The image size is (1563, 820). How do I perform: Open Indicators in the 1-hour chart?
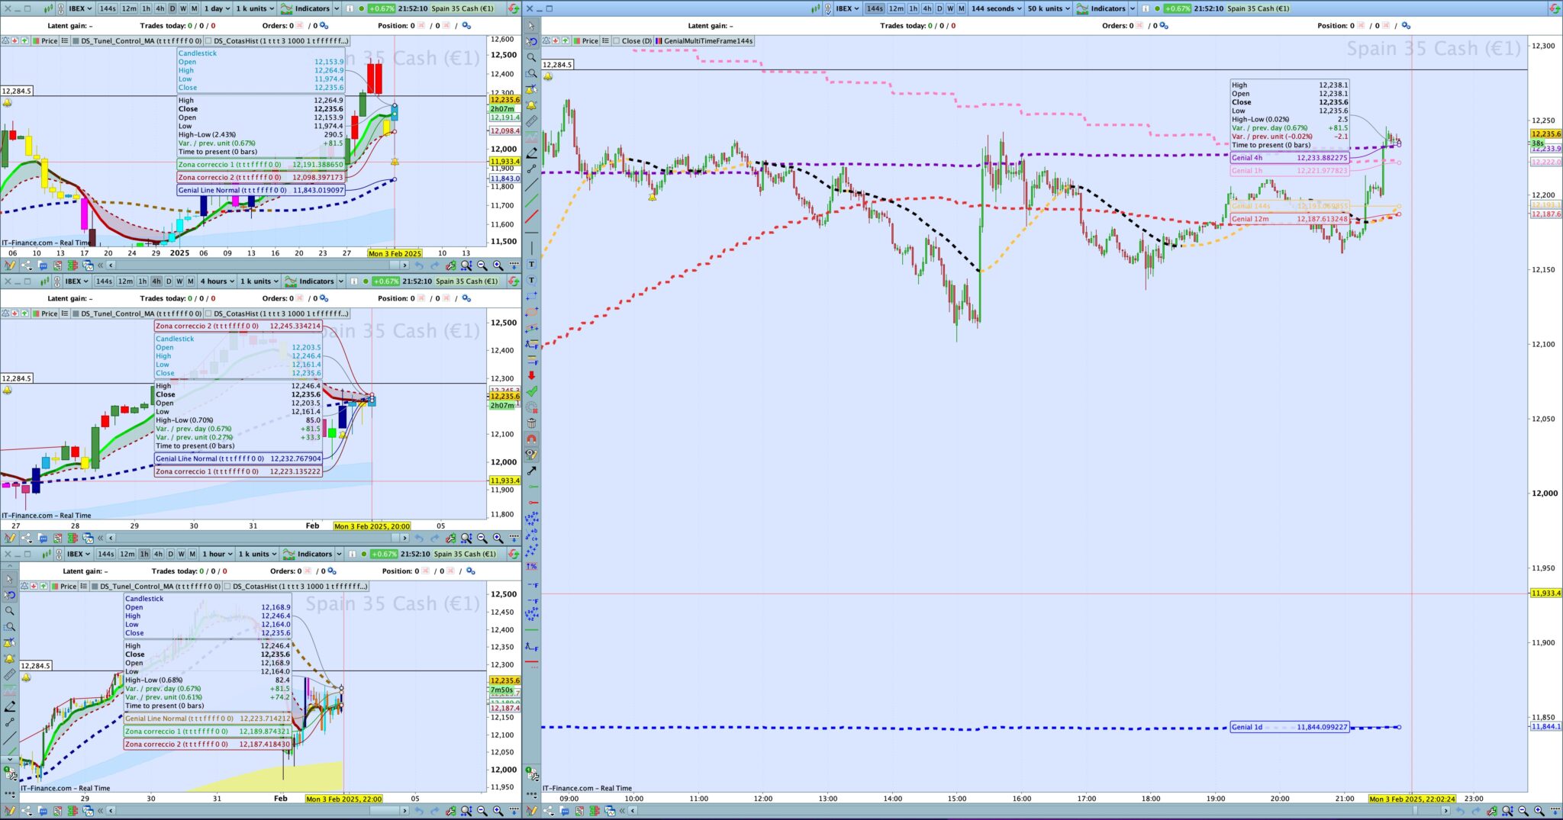(x=308, y=555)
